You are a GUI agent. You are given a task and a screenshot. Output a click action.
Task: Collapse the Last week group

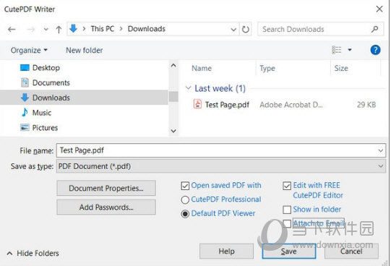pos(188,87)
